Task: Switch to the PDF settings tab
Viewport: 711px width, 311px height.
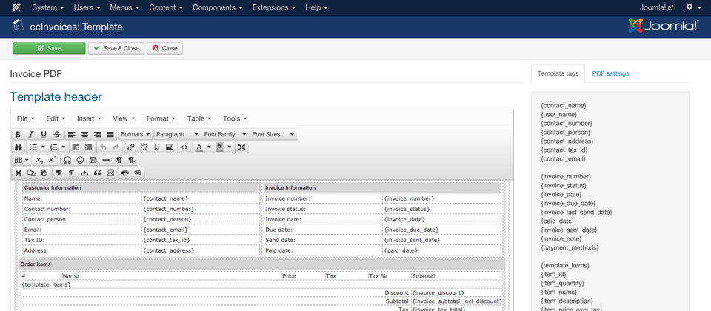Action: [610, 73]
